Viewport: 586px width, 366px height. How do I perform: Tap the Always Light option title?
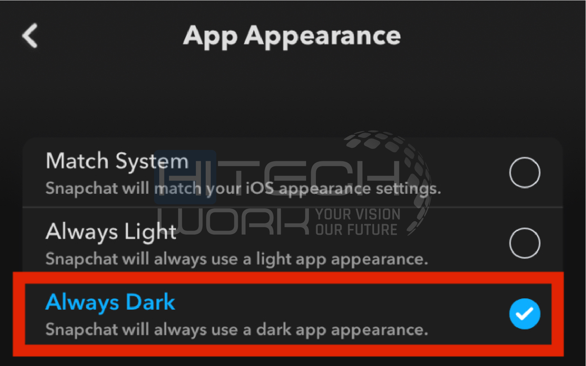point(111,232)
